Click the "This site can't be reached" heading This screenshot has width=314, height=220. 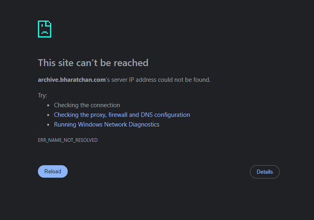(x=93, y=63)
